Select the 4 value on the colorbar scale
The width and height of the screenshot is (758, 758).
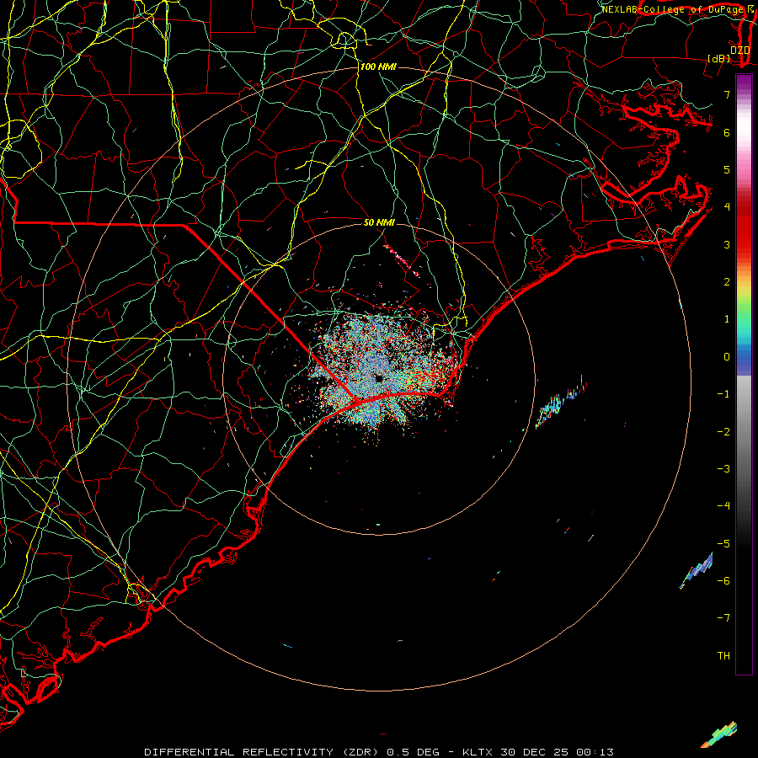point(727,207)
